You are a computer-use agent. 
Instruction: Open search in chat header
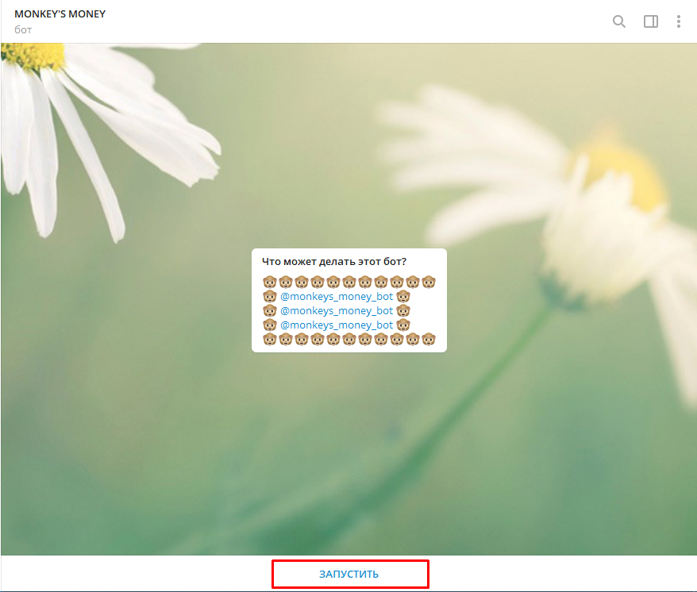pyautogui.click(x=618, y=21)
